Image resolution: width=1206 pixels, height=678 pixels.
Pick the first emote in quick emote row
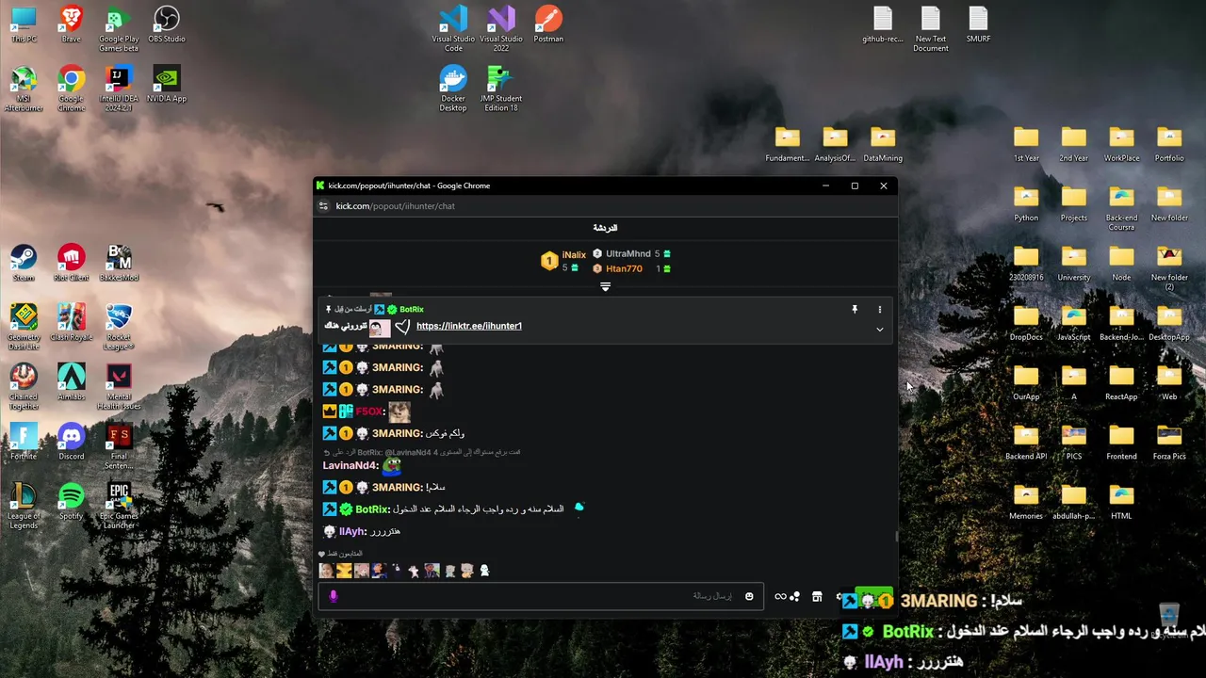pos(326,571)
